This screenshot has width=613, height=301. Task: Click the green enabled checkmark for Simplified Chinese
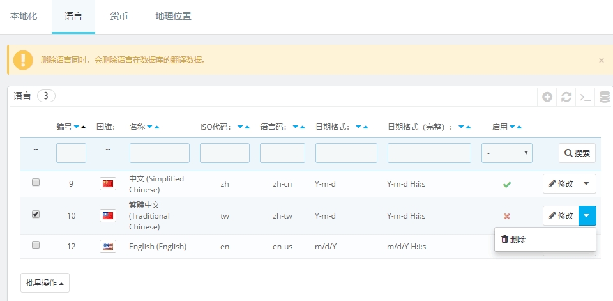(x=507, y=184)
